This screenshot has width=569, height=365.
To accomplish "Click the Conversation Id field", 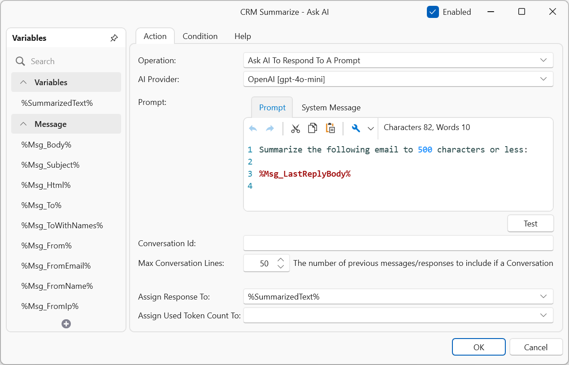I will click(398, 243).
